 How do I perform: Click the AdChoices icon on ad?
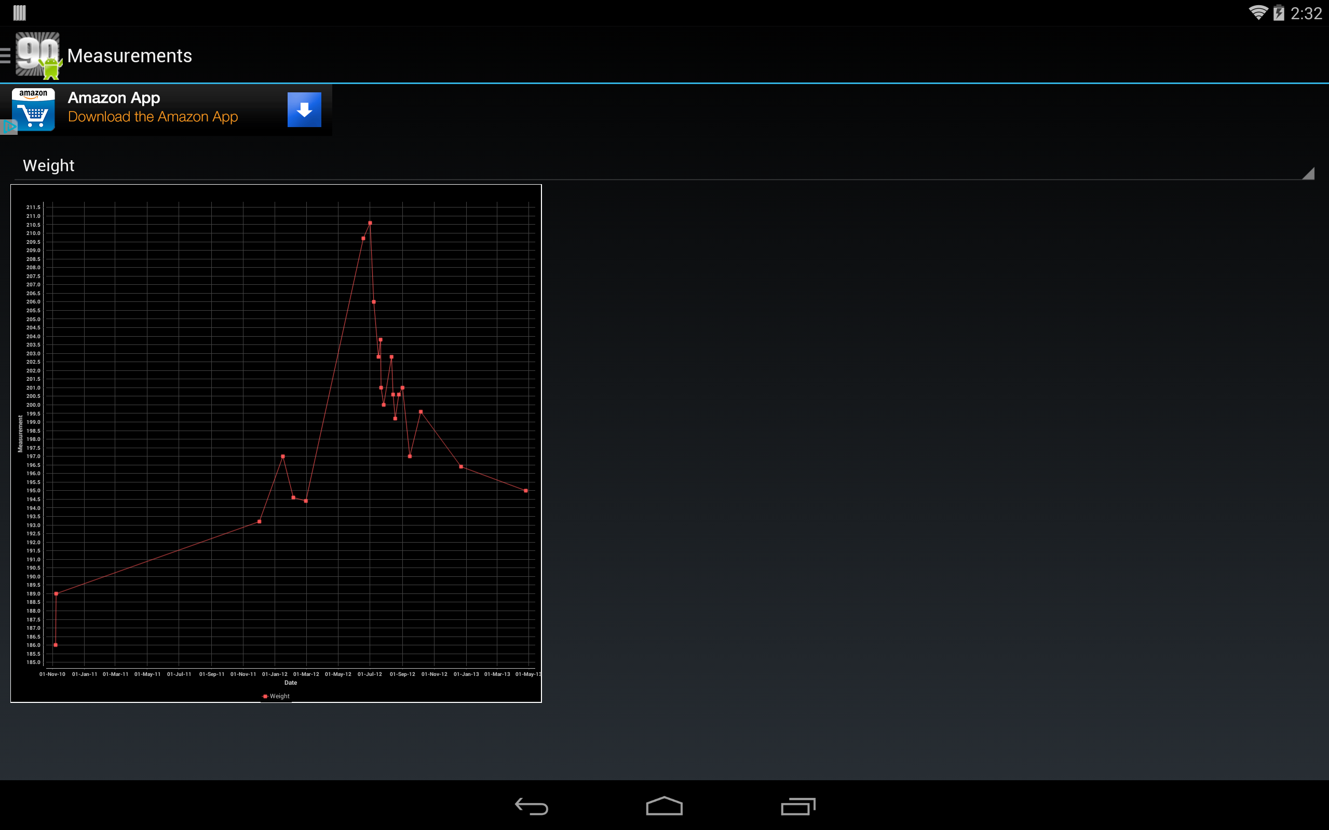9,128
